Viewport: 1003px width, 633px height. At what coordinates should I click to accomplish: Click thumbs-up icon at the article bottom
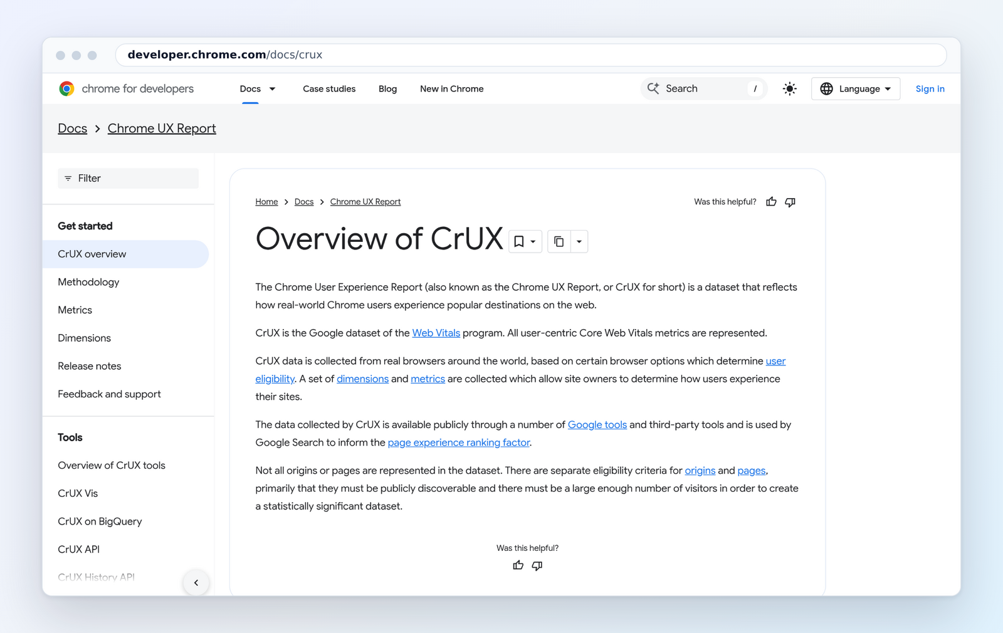(518, 565)
